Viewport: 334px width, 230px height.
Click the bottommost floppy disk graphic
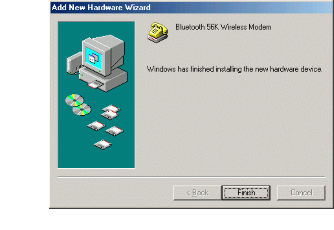103,145
